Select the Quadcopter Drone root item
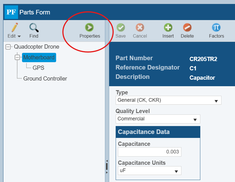The height and width of the screenshot is (182, 235). (x=37, y=47)
